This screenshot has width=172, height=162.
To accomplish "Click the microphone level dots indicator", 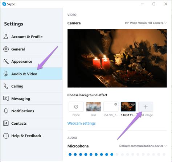I will coord(117,154).
